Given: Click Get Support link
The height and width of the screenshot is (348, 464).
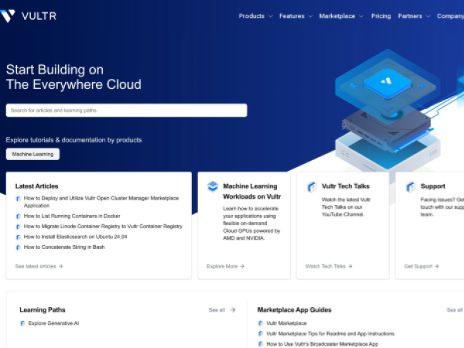Looking at the screenshot, I should [x=421, y=266].
